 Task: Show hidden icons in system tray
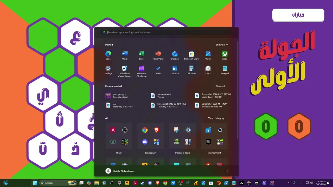point(289,183)
